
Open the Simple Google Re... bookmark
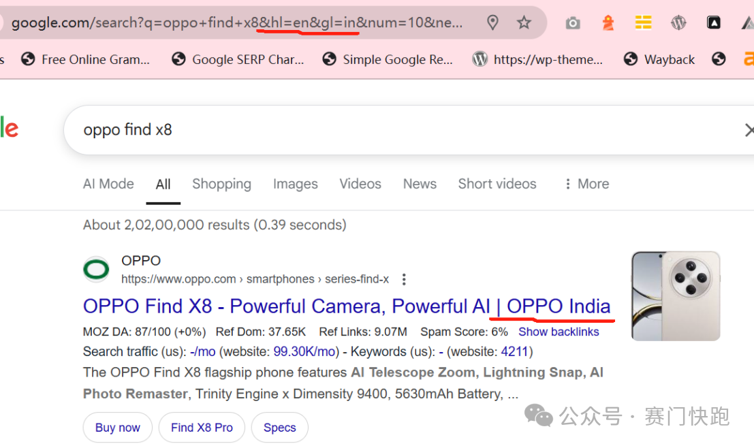(388, 59)
